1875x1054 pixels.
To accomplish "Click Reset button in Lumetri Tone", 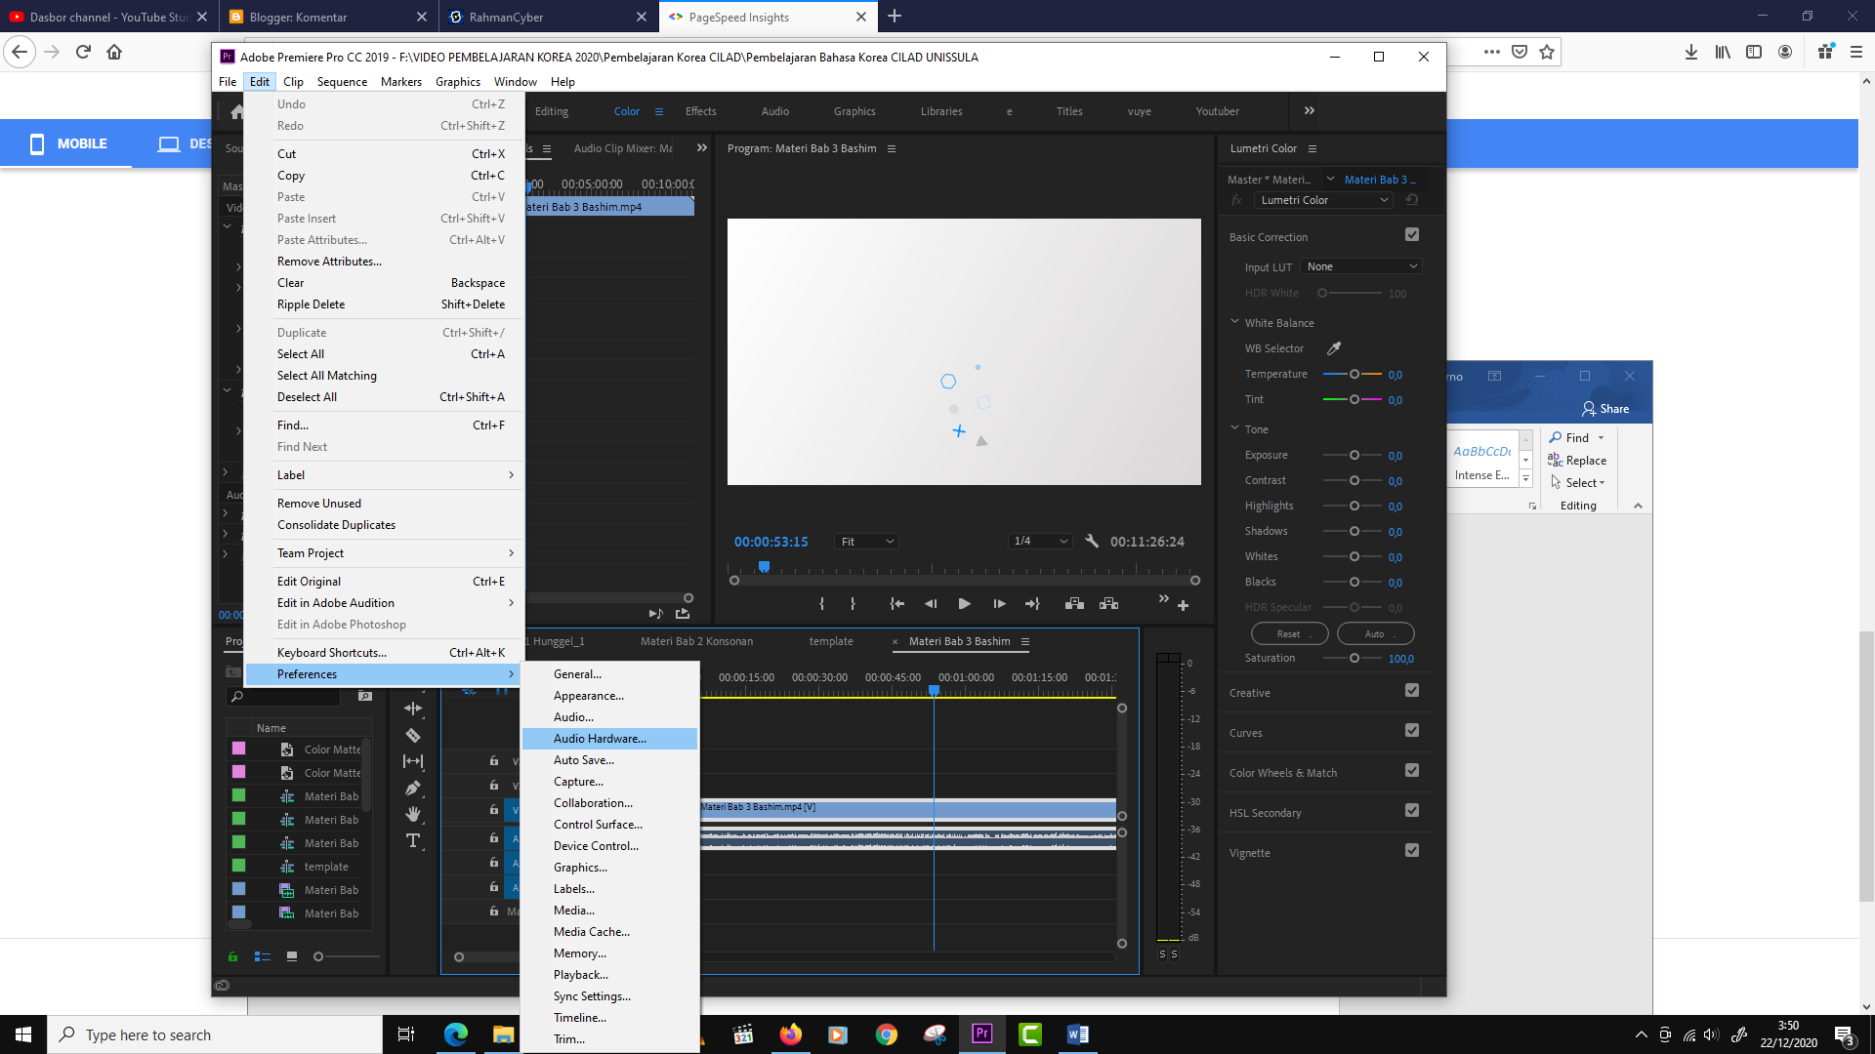I will [x=1289, y=634].
